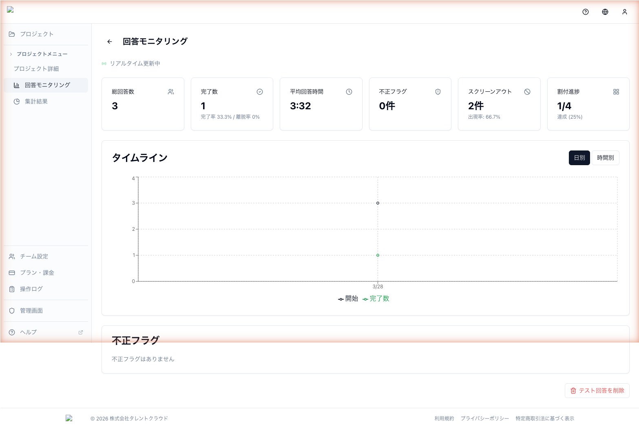Click the blocked icon on スクリーンアウト card
This screenshot has width=639, height=429.
(527, 92)
